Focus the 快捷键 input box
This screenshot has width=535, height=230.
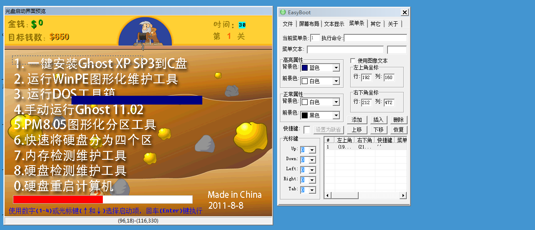pos(307,130)
